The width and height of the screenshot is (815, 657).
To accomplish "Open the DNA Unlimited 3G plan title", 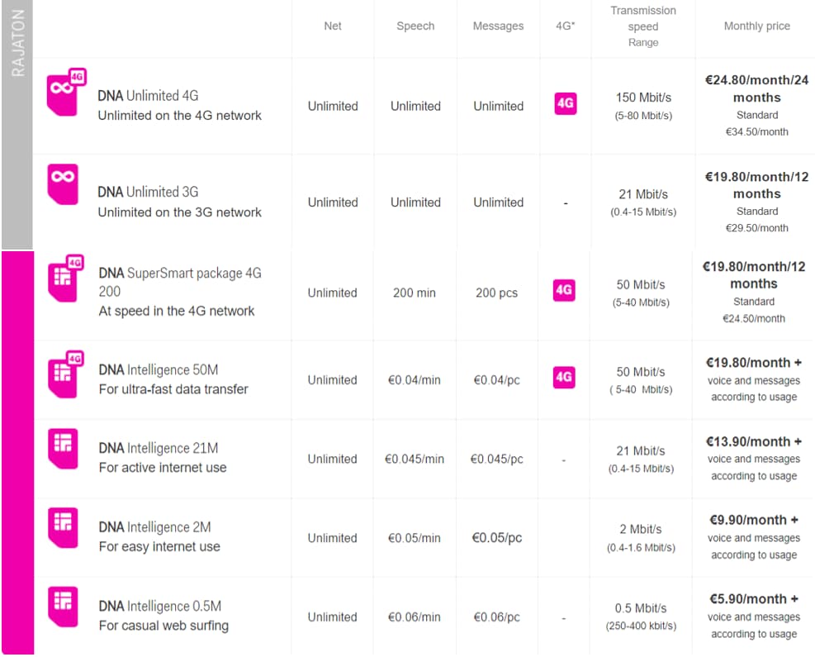I will pos(148,192).
